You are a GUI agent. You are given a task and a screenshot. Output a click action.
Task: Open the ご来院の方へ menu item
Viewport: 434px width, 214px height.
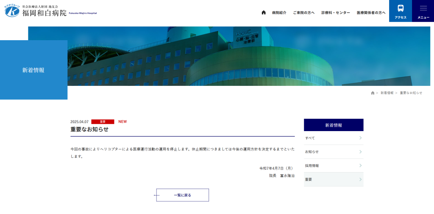point(303,13)
